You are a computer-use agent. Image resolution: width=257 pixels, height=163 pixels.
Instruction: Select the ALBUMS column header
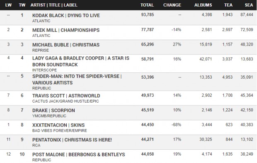[203, 5]
